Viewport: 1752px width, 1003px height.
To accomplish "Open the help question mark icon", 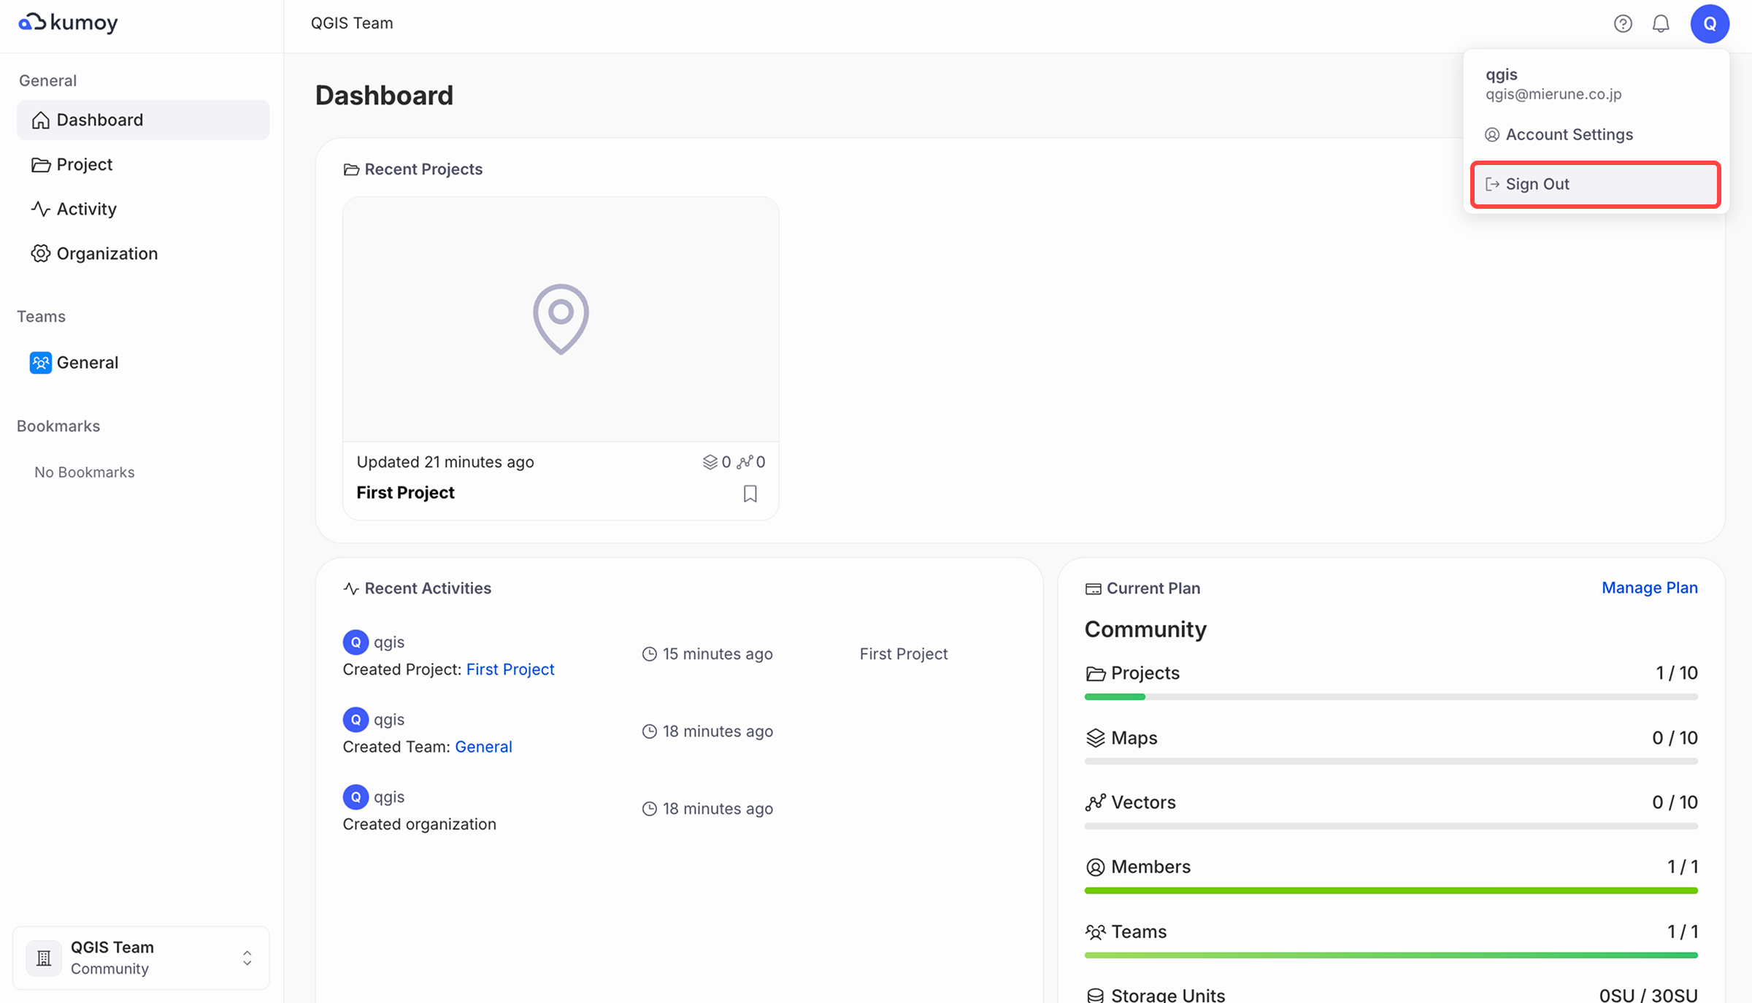I will 1623,23.
